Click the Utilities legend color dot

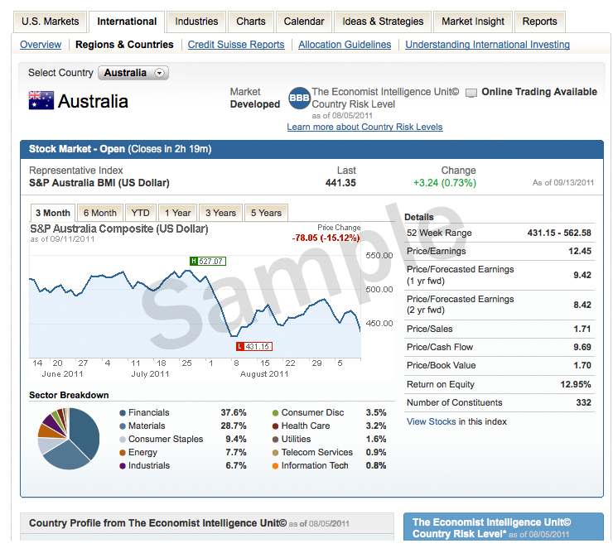[x=275, y=440]
